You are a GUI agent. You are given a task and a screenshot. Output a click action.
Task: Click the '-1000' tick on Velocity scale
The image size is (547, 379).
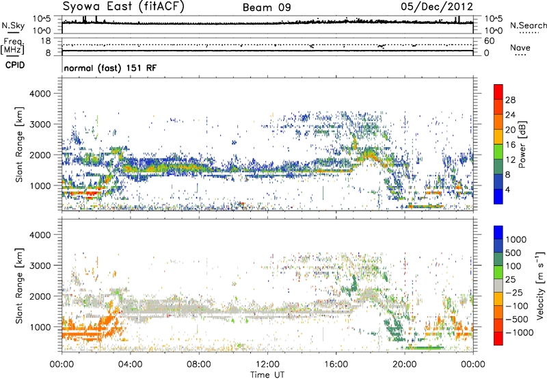pyautogui.click(x=519, y=332)
